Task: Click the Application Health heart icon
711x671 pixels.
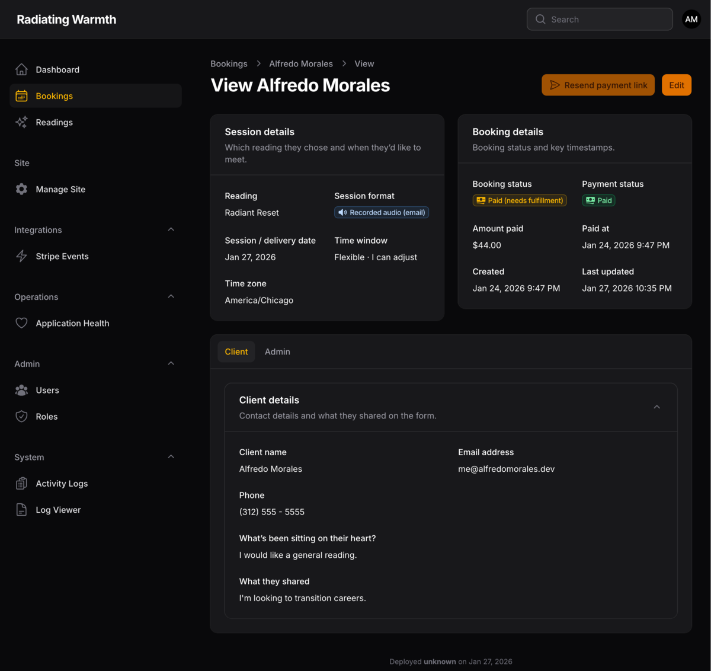Action: (21, 323)
